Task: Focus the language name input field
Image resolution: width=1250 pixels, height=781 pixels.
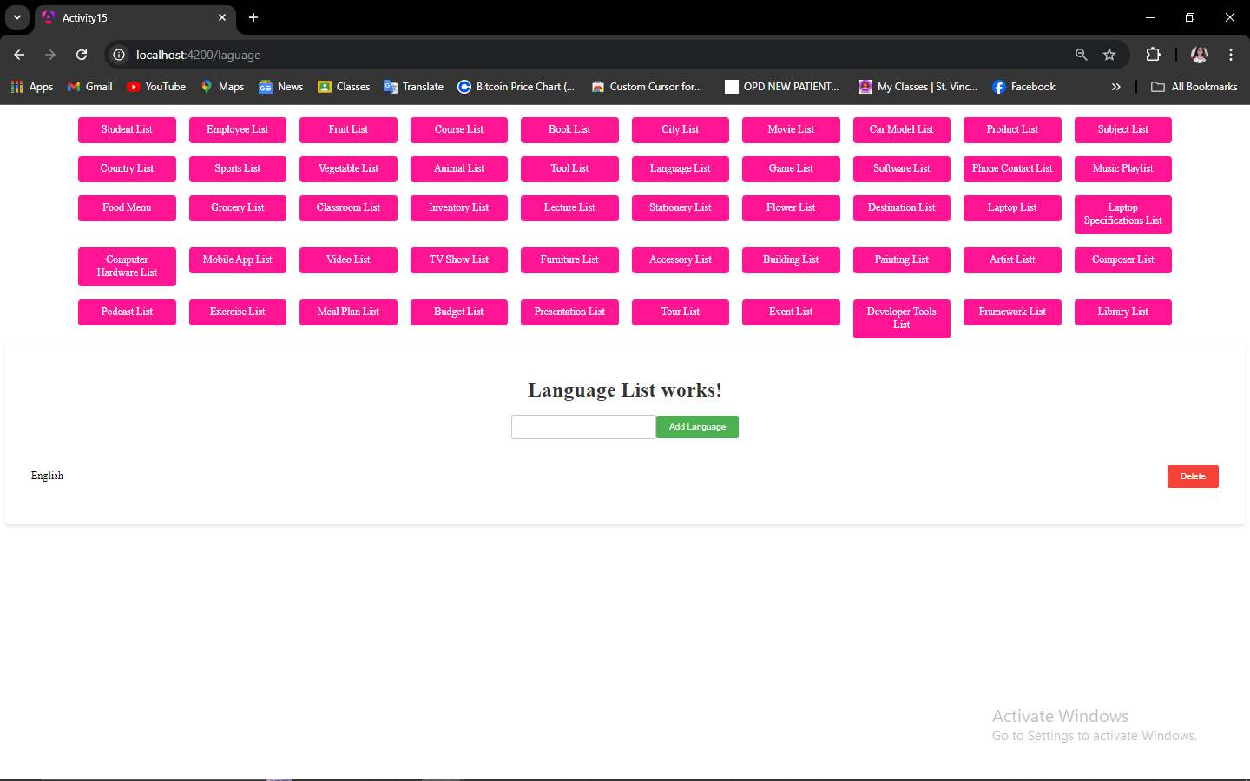Action: pyautogui.click(x=583, y=427)
